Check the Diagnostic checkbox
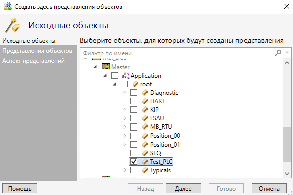Image resolution: width=293 pixels, height=195 pixels. coord(134,93)
